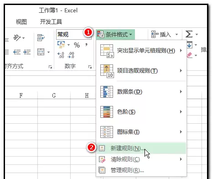Increase decimal places icon
This screenshot has height=179, width=212.
pos(61,55)
